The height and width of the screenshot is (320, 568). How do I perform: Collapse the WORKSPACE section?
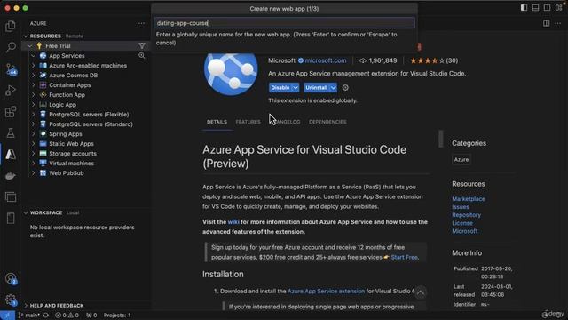(26, 213)
